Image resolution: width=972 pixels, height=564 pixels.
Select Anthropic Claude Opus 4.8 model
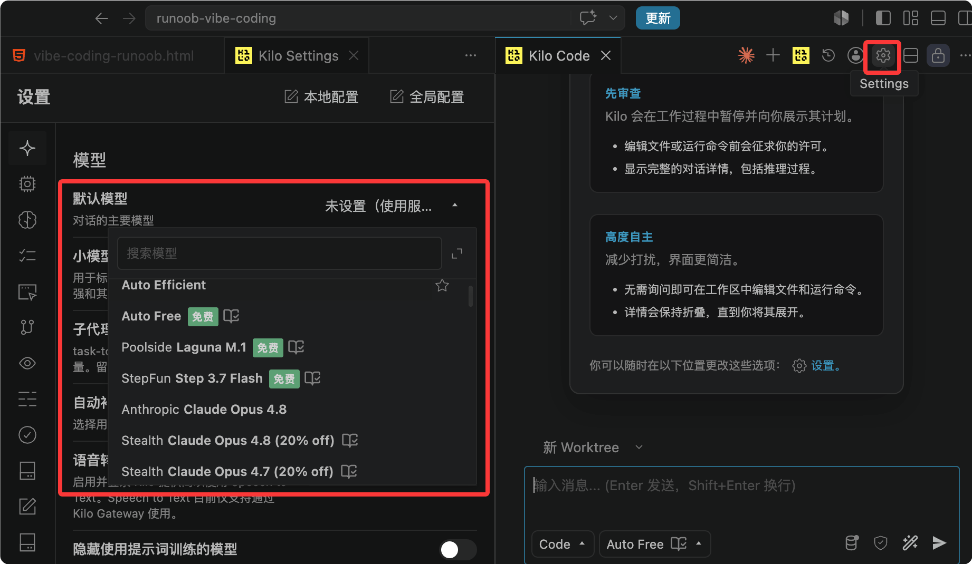204,410
